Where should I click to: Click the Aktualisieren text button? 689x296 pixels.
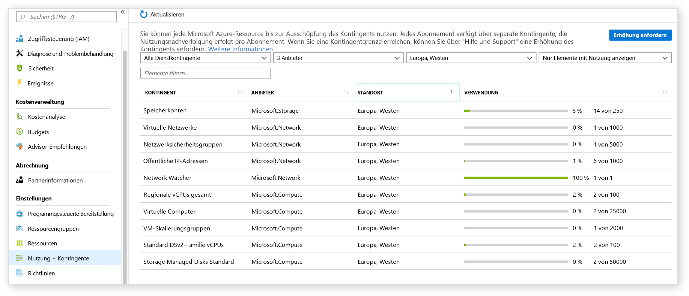167,15
